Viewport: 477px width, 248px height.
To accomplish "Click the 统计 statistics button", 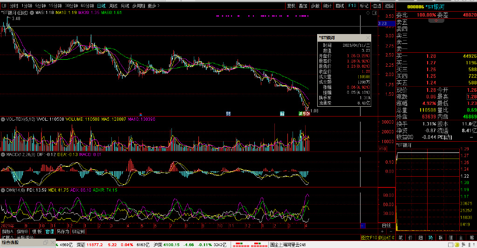I will [x=327, y=6].
